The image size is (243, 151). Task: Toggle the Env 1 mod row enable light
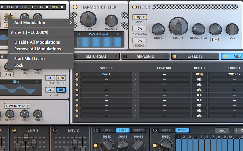tap(77, 74)
